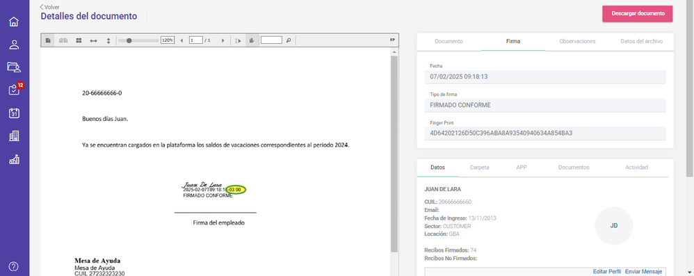Click the Editar Perfil link

[607, 272]
